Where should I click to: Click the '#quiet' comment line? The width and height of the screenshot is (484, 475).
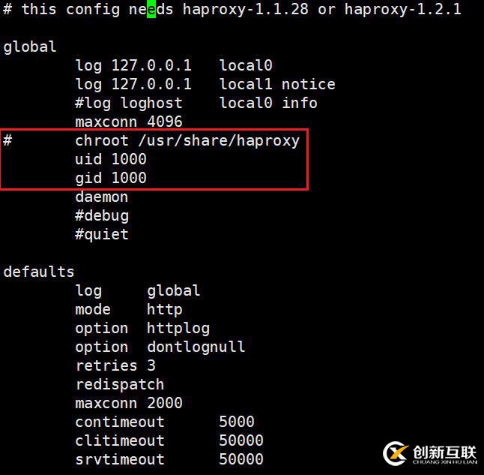tap(102, 235)
